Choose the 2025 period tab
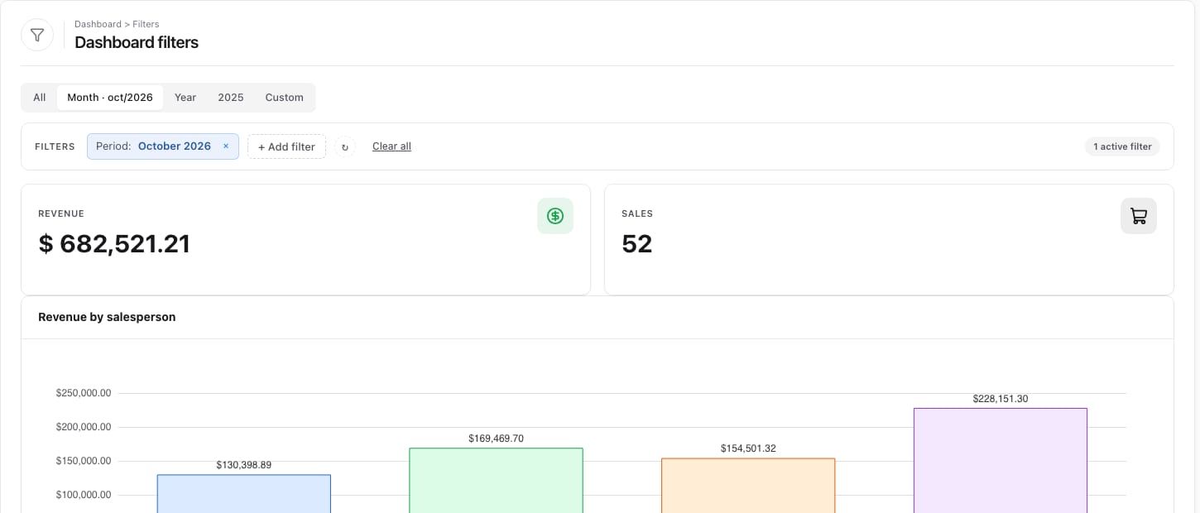The image size is (1200, 513). point(231,98)
